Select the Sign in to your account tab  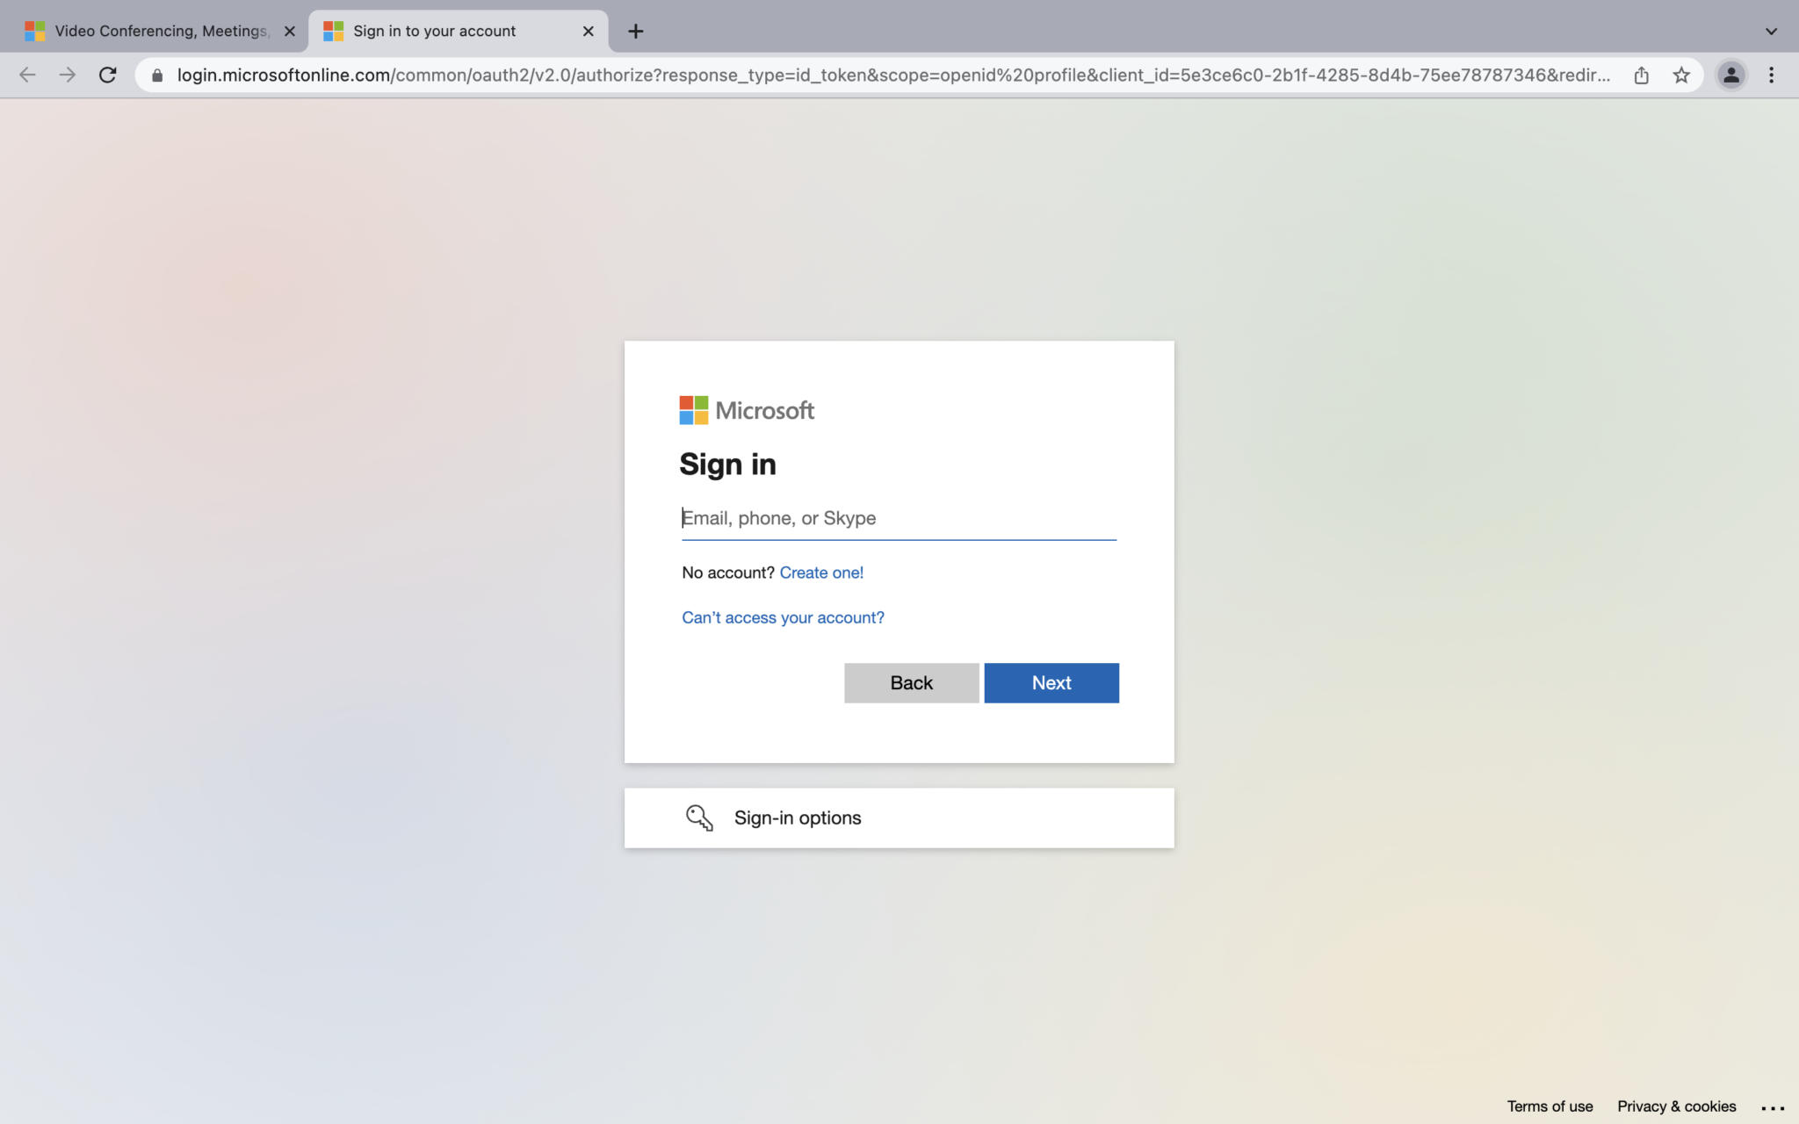(458, 32)
